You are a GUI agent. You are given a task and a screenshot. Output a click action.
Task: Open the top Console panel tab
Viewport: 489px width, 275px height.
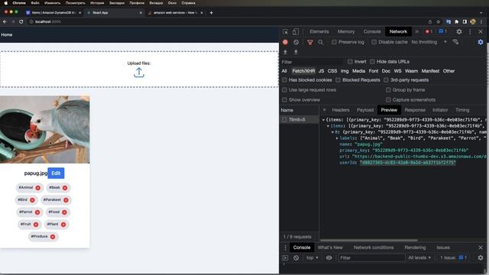(372, 31)
